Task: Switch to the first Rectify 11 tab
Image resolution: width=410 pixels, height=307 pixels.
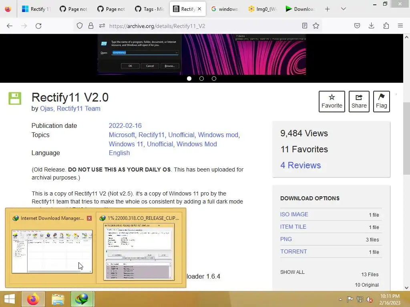Action: click(36, 9)
